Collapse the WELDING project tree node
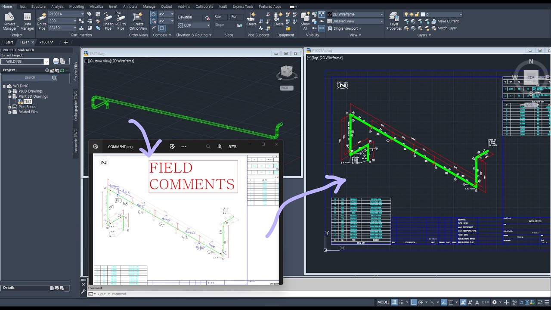Screen dimensions: 551x310 click(4, 86)
